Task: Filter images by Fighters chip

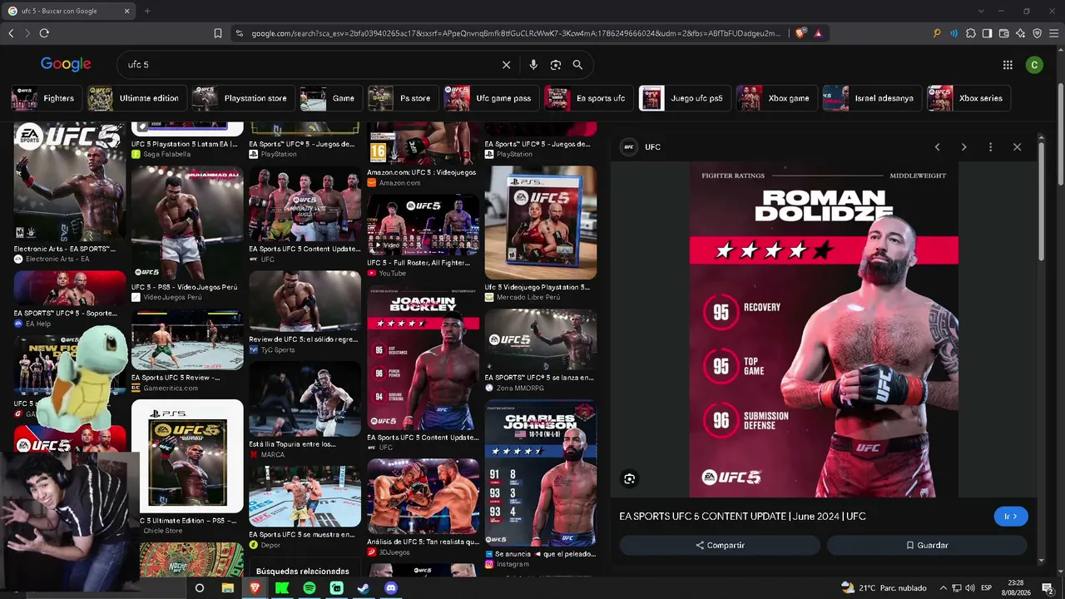Action: 46,98
